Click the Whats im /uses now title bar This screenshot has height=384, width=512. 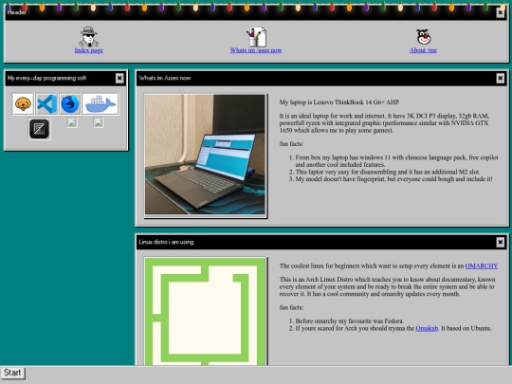[321, 79]
